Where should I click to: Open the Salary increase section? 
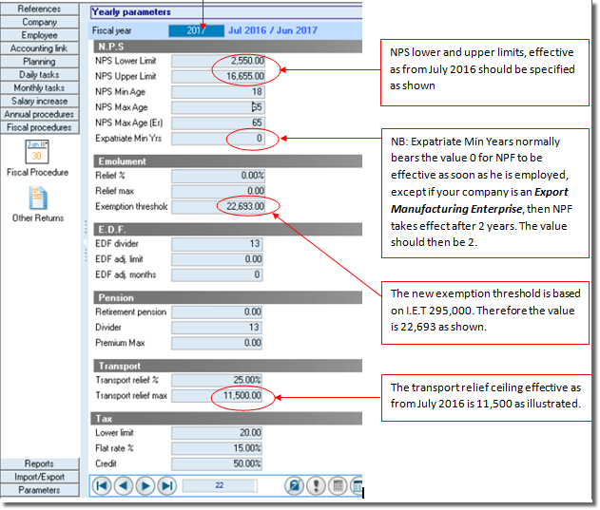(39, 101)
